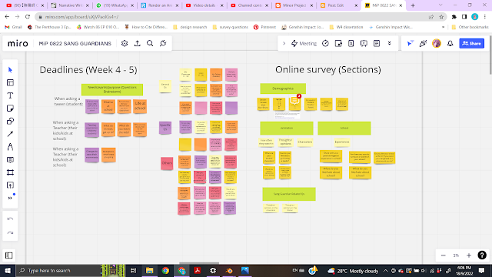Switch to the Narrative Writing browser tab
This screenshot has height=277, width=492.
click(x=70, y=5)
